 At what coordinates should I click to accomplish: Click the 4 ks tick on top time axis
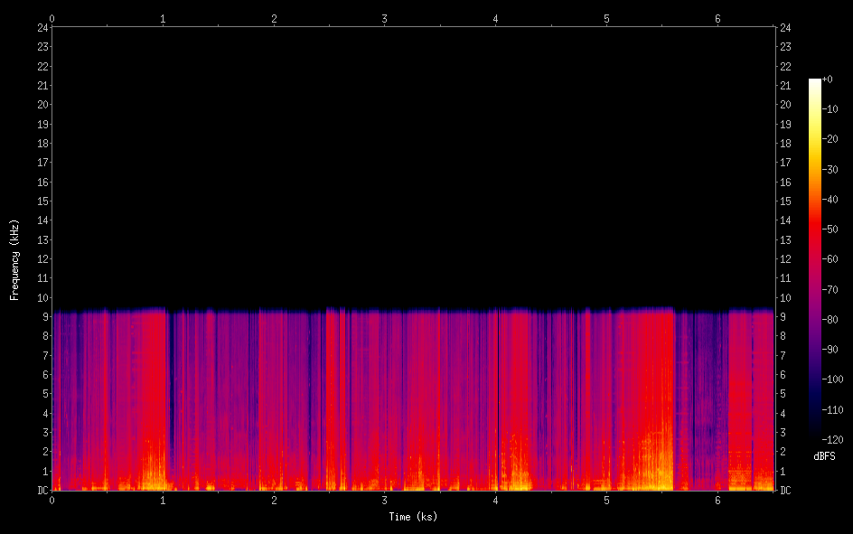496,18
